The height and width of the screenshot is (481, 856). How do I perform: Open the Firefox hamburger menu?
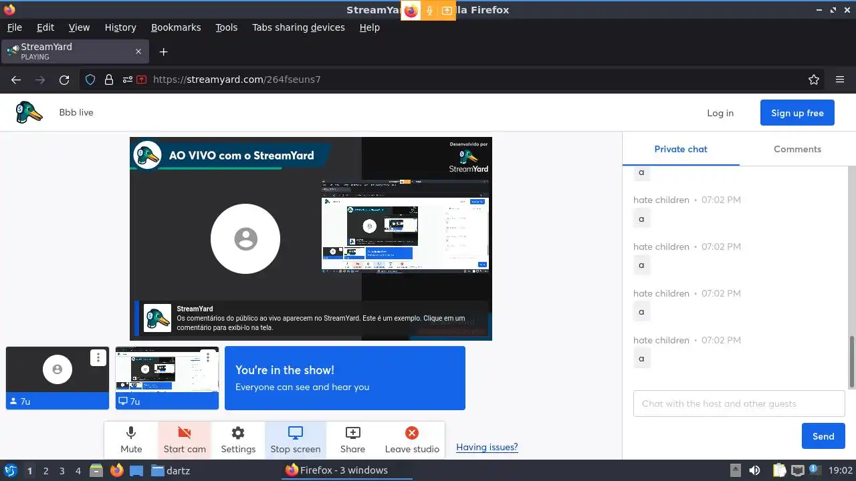pyautogui.click(x=840, y=79)
